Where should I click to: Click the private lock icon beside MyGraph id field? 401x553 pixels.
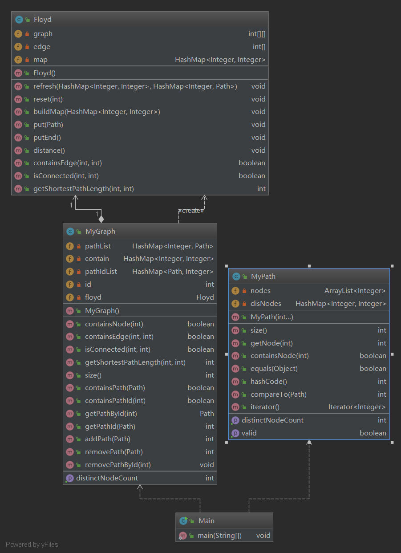79,285
